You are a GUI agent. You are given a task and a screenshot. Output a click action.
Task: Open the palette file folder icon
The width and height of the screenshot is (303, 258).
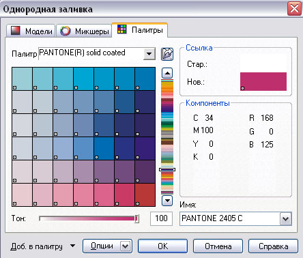click(167, 54)
